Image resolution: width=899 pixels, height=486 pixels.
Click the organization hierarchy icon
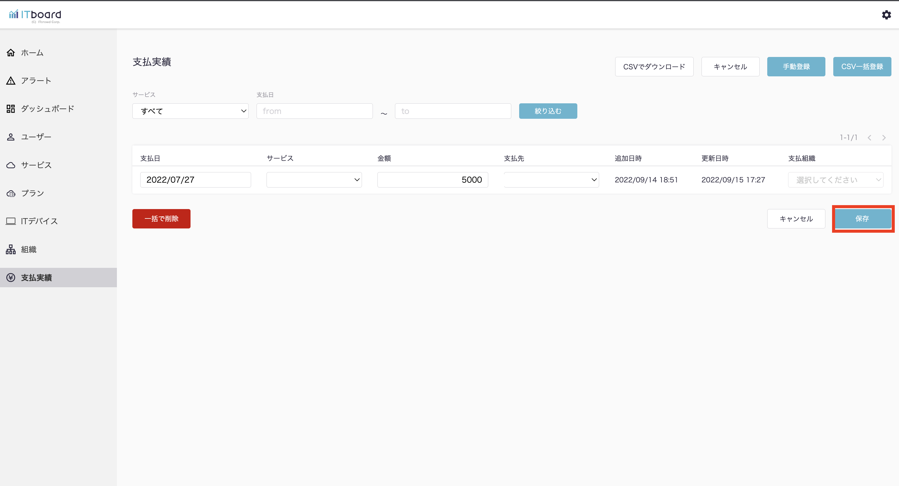coord(11,249)
